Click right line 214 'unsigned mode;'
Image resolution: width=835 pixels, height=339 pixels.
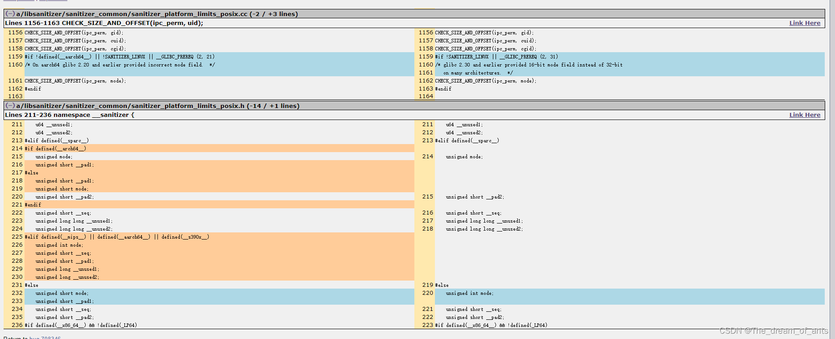(464, 157)
